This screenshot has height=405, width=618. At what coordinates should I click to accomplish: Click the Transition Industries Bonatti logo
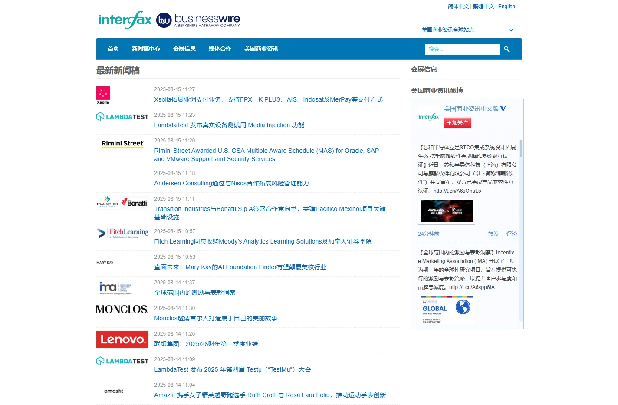[x=122, y=202]
